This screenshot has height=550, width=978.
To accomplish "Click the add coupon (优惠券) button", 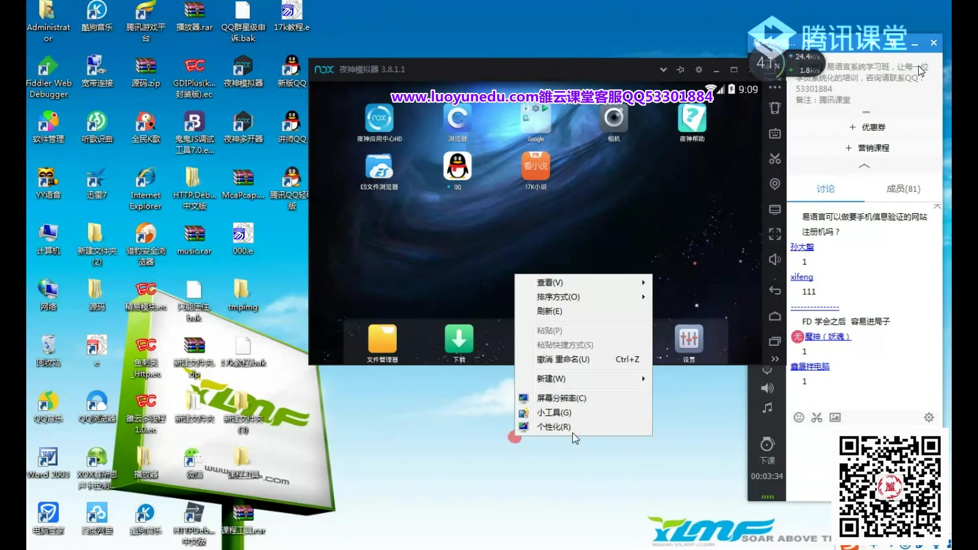I will pyautogui.click(x=867, y=127).
